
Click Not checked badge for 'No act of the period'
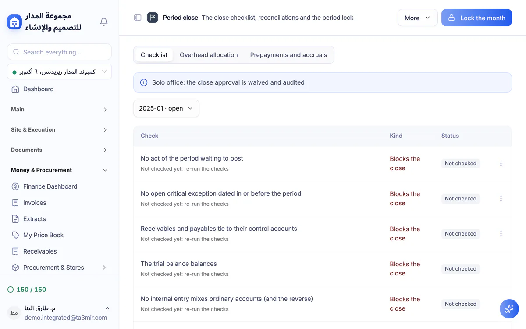click(460, 164)
